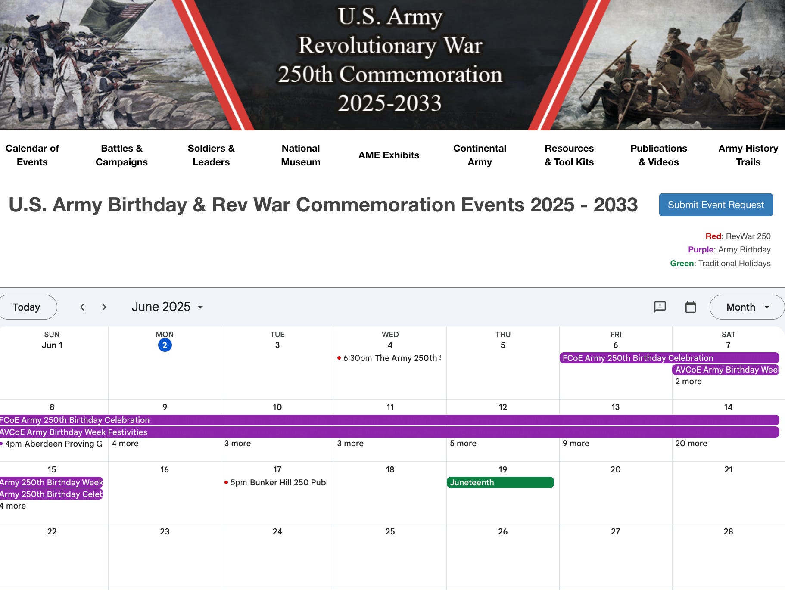Open AME Exhibits menu item
Screen dimensions: 785x590
[389, 155]
